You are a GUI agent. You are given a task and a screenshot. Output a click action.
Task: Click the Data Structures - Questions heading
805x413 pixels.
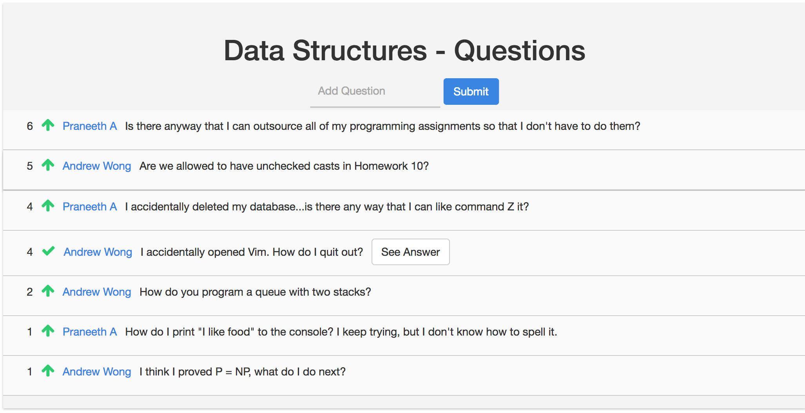pos(404,51)
